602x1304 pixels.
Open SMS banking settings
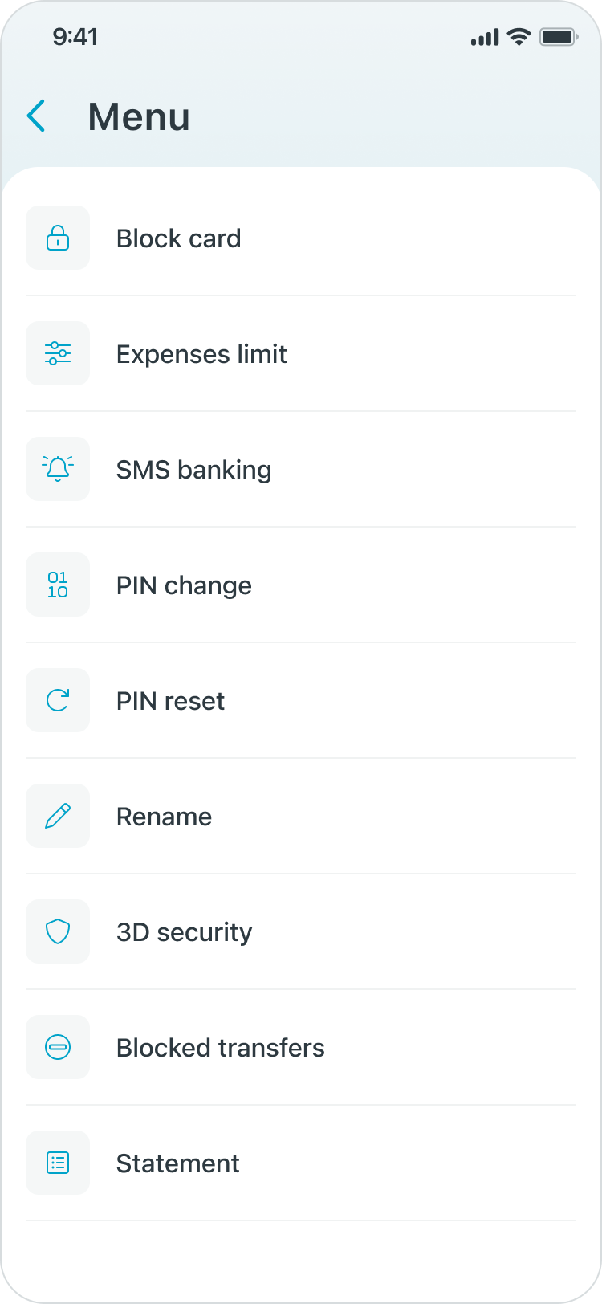[193, 470]
